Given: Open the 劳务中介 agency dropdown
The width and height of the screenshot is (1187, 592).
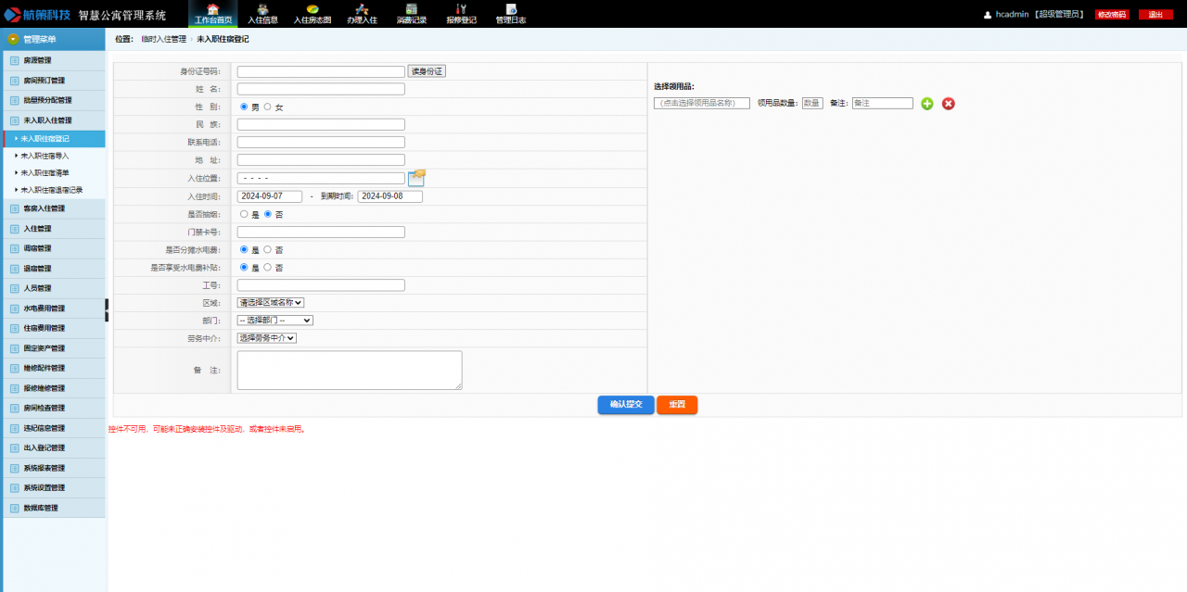Looking at the screenshot, I should [267, 338].
